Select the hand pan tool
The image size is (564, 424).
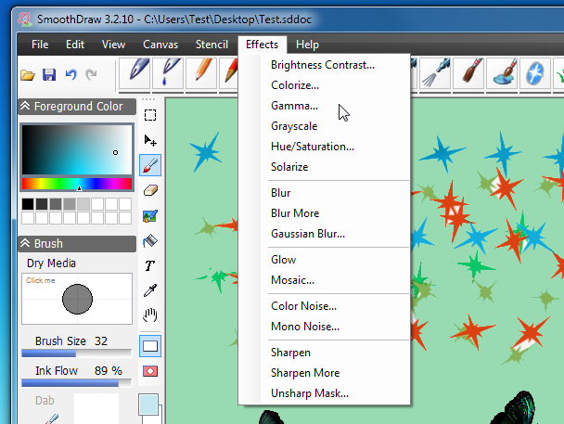click(x=150, y=315)
